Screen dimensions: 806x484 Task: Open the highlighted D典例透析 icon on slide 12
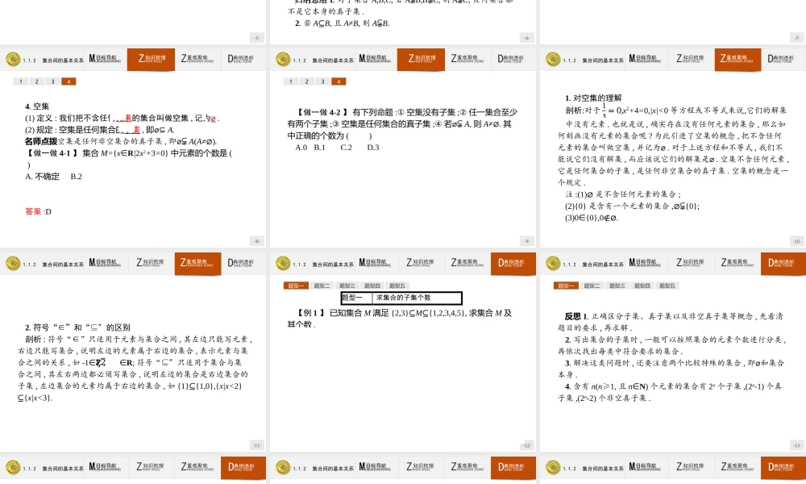tap(513, 263)
